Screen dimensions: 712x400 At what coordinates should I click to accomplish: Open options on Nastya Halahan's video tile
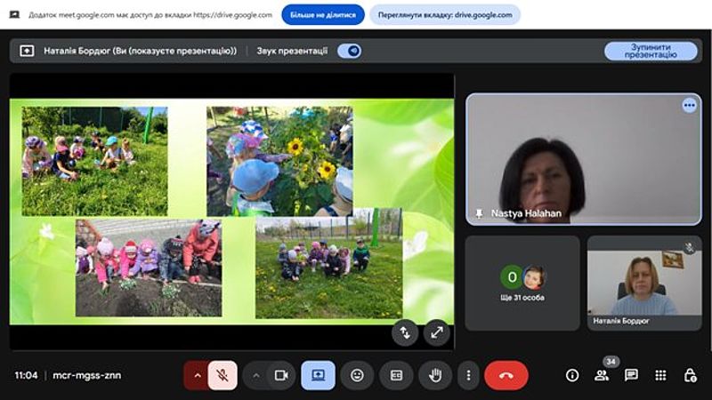click(x=689, y=105)
